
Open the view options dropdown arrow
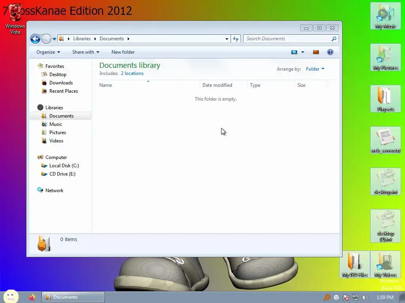click(303, 52)
